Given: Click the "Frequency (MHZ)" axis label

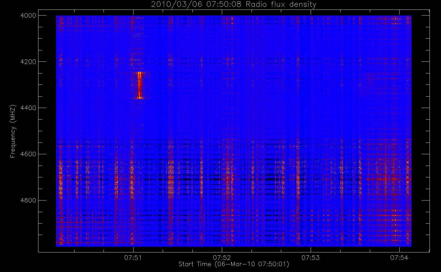Looking at the screenshot, I should tap(13, 131).
